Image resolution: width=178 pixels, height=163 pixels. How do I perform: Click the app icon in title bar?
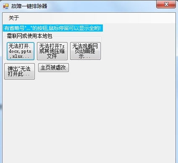click(x=6, y=6)
